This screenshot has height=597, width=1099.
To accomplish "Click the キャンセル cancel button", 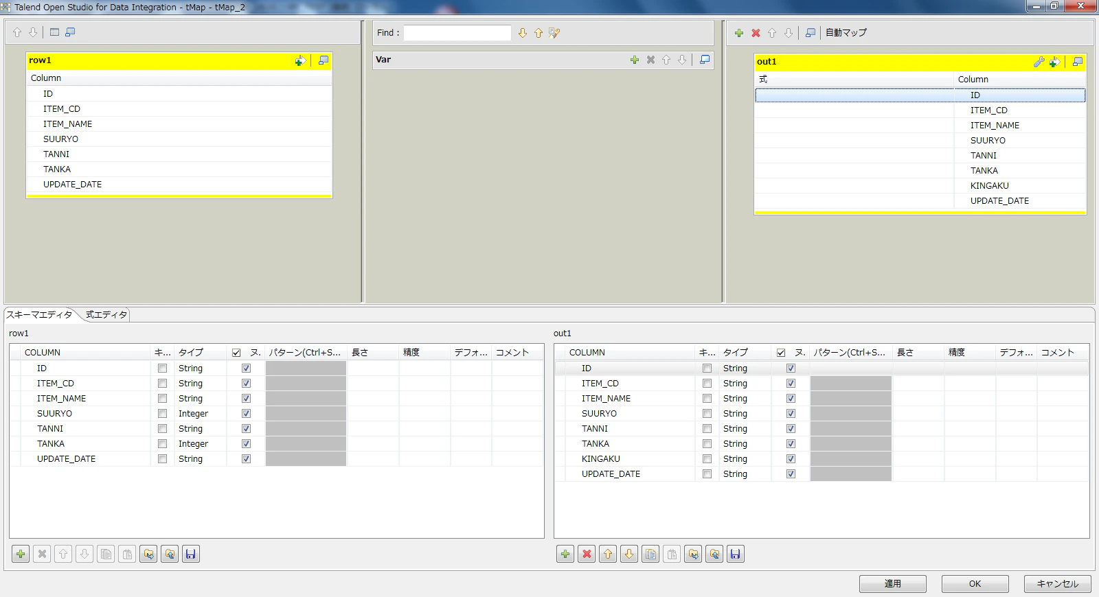I will click(1058, 584).
